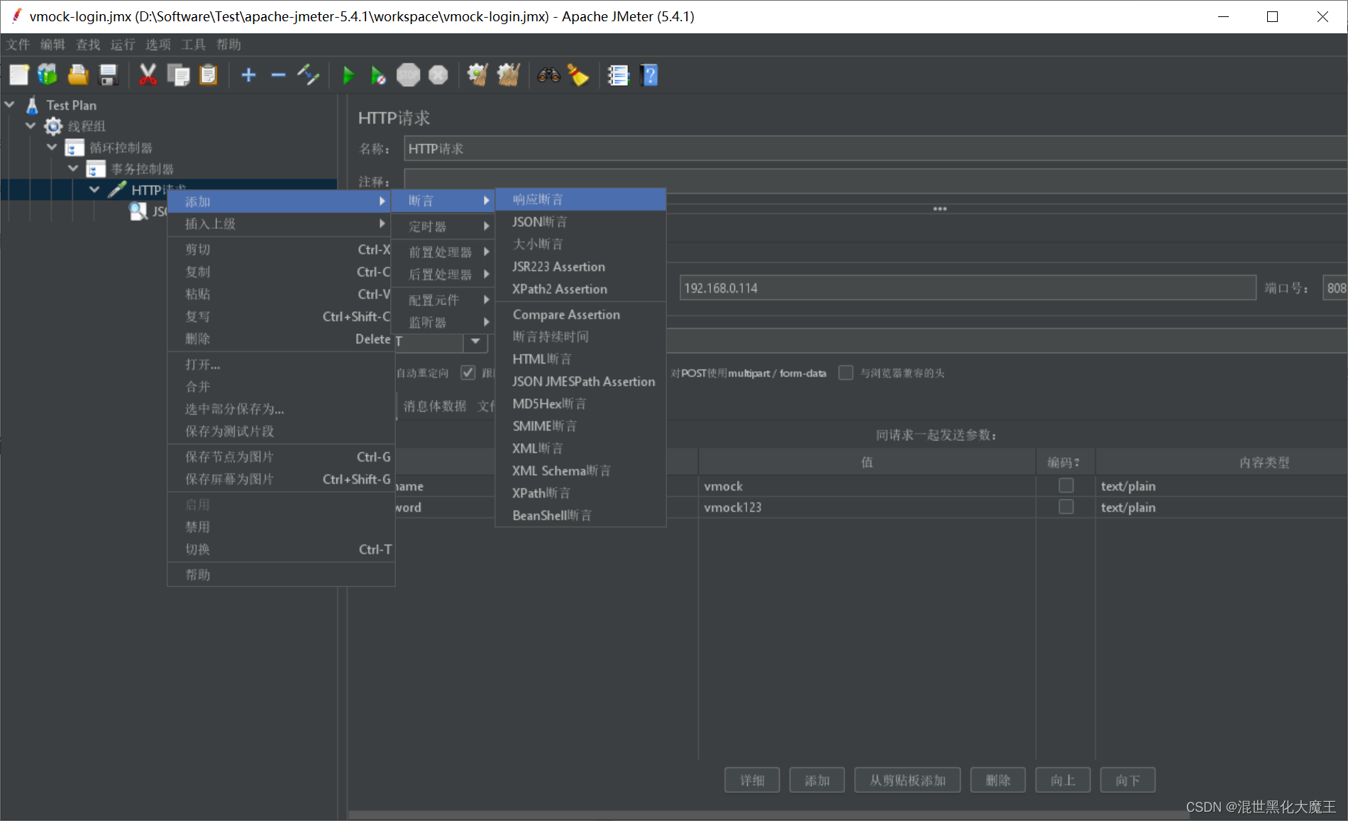Image resolution: width=1348 pixels, height=821 pixels.
Task: Click the 名称 field with HTTP请求
Action: coord(875,149)
